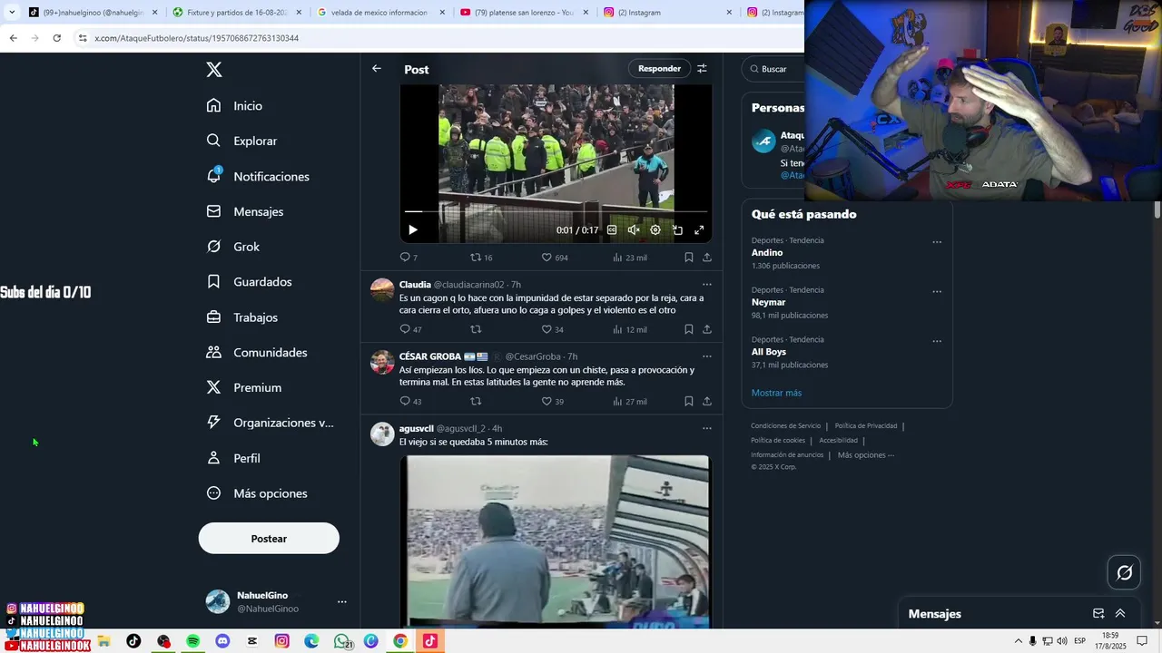Open options for Neymar trend

(937, 291)
